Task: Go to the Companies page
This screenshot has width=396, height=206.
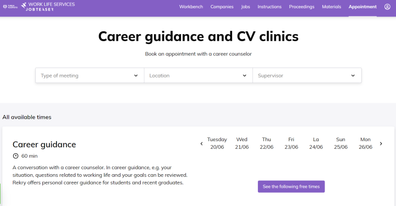Action: click(x=222, y=7)
